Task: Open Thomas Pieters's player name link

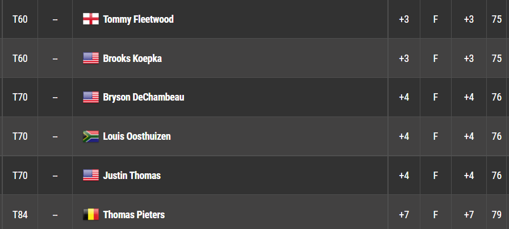Action: click(x=133, y=215)
